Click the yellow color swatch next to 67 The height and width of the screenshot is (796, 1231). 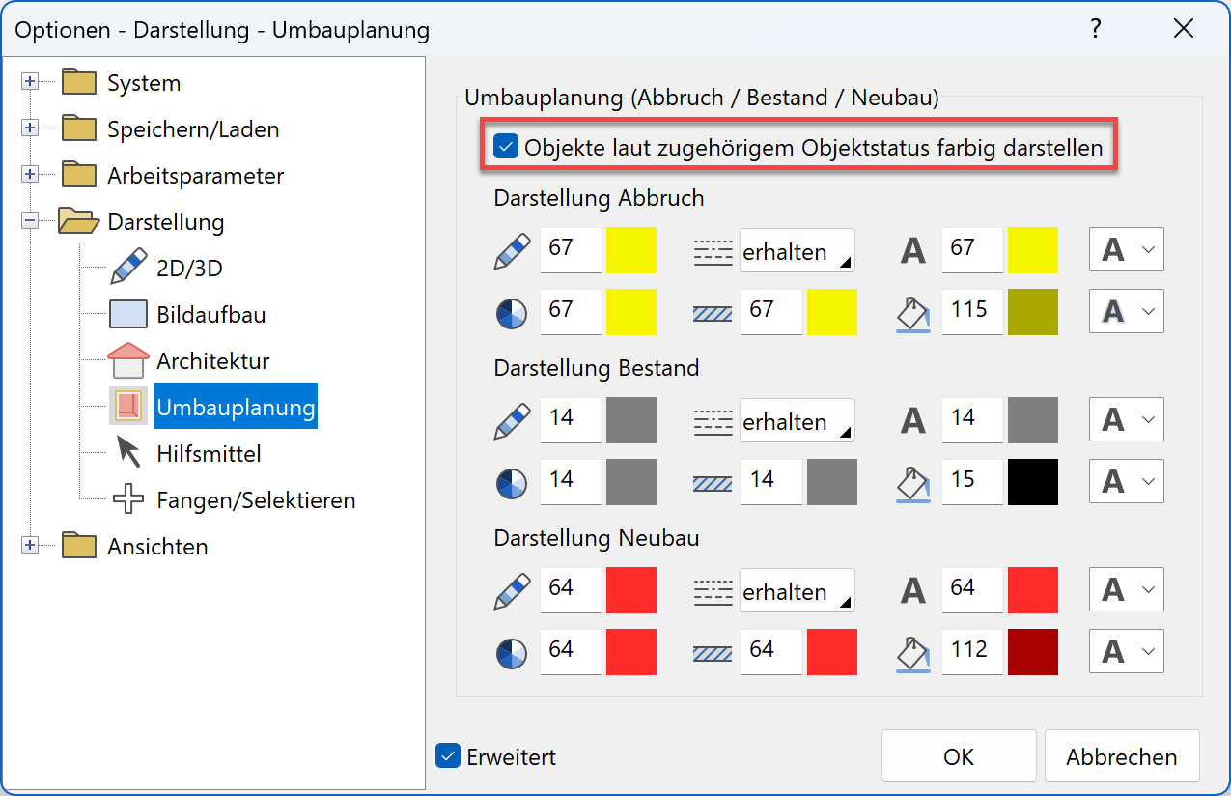tap(630, 249)
